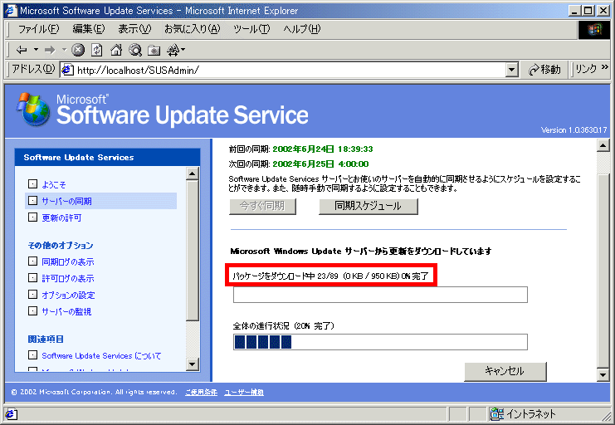Screen dimensions: 615x425
Task: Click the 移動 (Go) button
Action: [544, 70]
